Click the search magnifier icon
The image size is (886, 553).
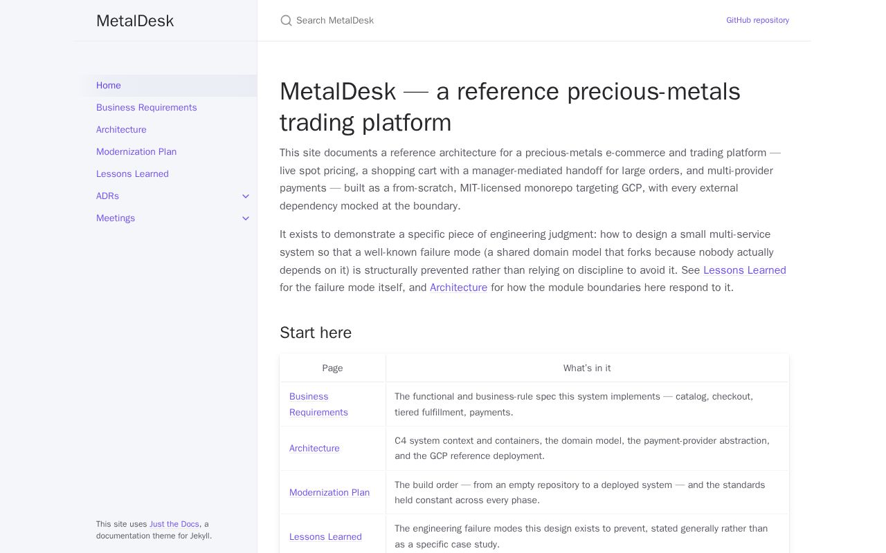click(x=286, y=21)
